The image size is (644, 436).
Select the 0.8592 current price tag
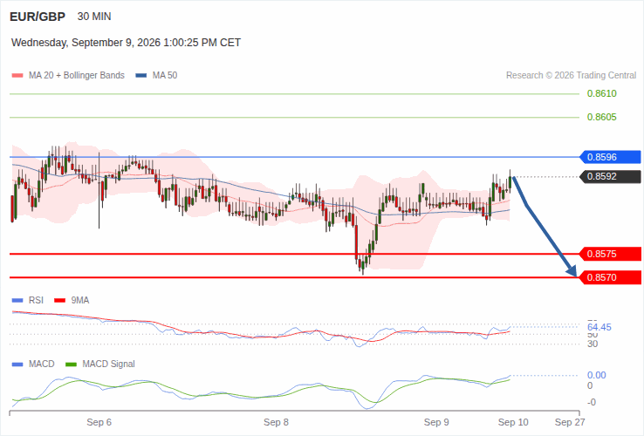610,176
